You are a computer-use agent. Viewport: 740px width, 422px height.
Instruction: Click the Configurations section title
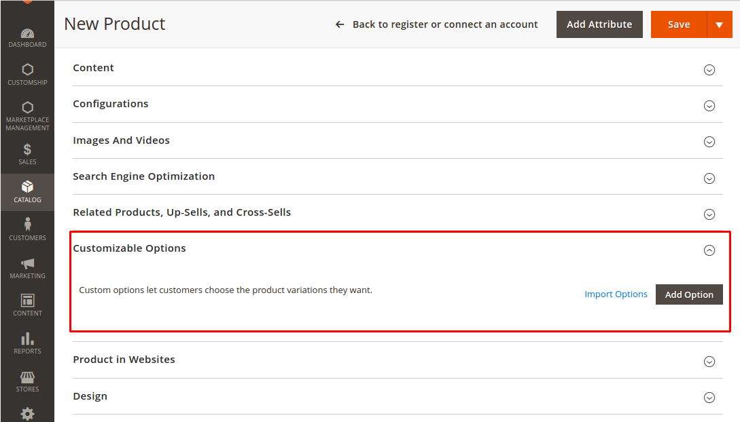111,104
